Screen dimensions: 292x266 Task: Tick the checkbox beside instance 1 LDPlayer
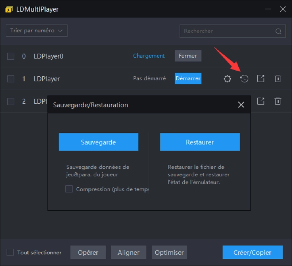[11, 78]
